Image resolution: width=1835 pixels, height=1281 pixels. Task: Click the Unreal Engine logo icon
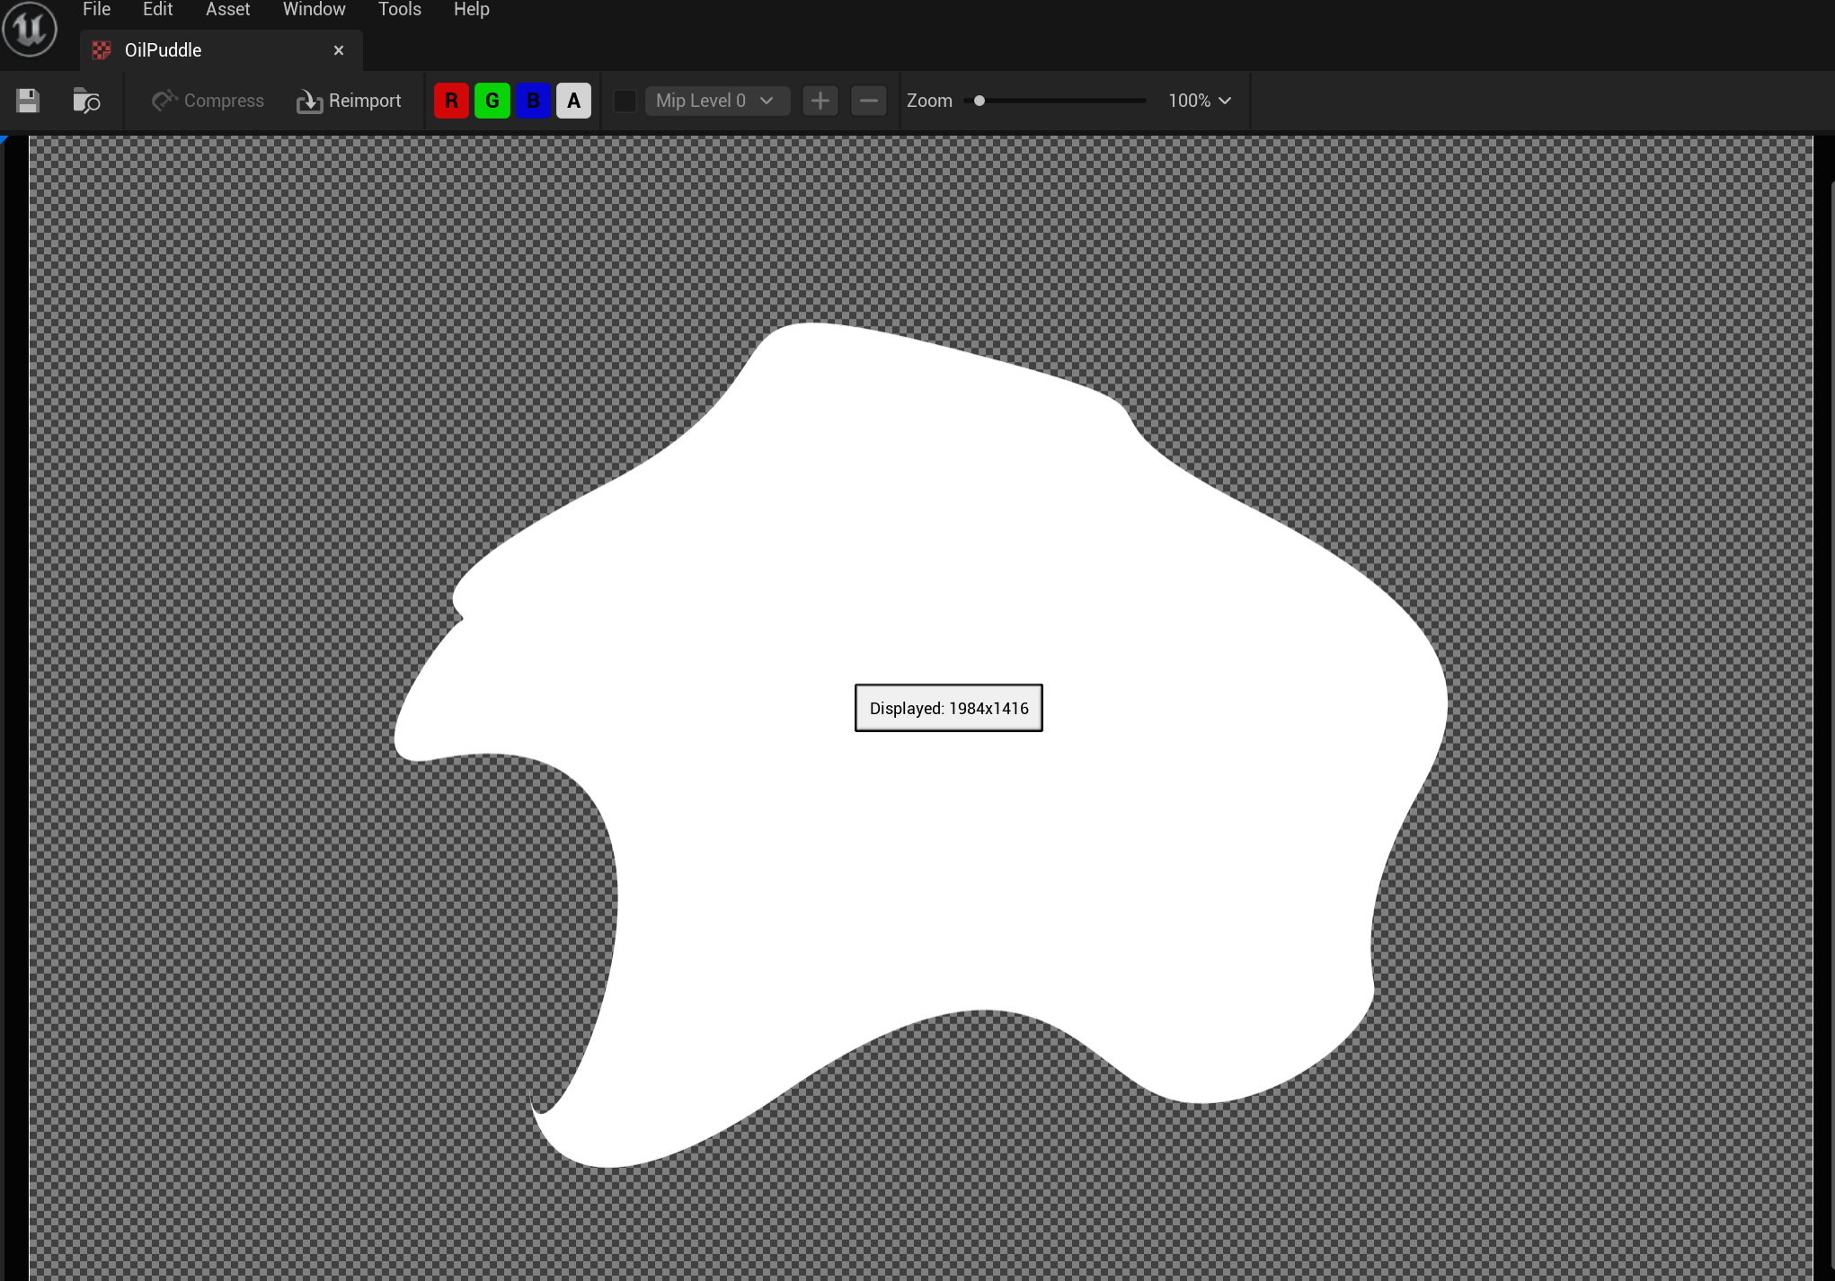click(x=30, y=29)
